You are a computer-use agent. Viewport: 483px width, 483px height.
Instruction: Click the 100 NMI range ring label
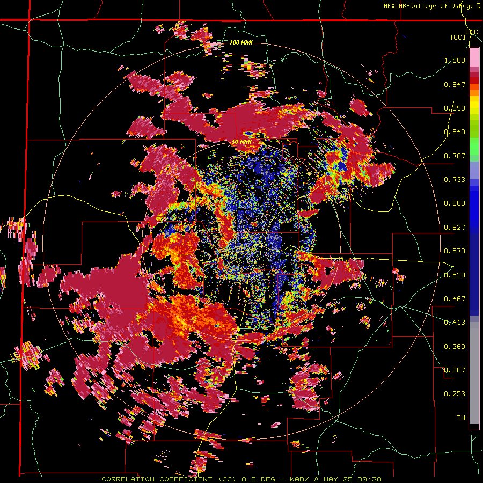tap(241, 42)
